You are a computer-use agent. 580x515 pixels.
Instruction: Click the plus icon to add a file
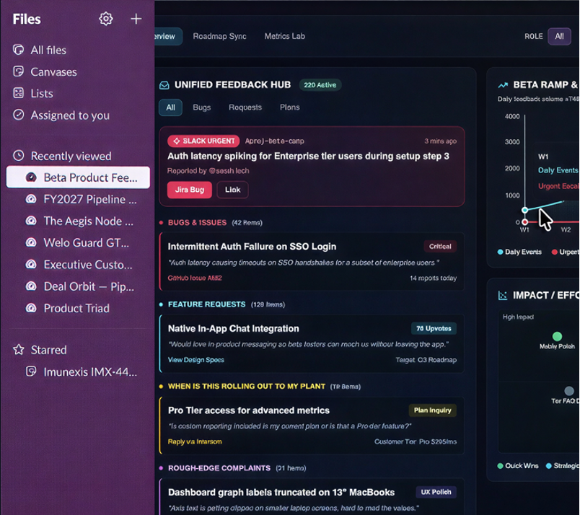(136, 19)
